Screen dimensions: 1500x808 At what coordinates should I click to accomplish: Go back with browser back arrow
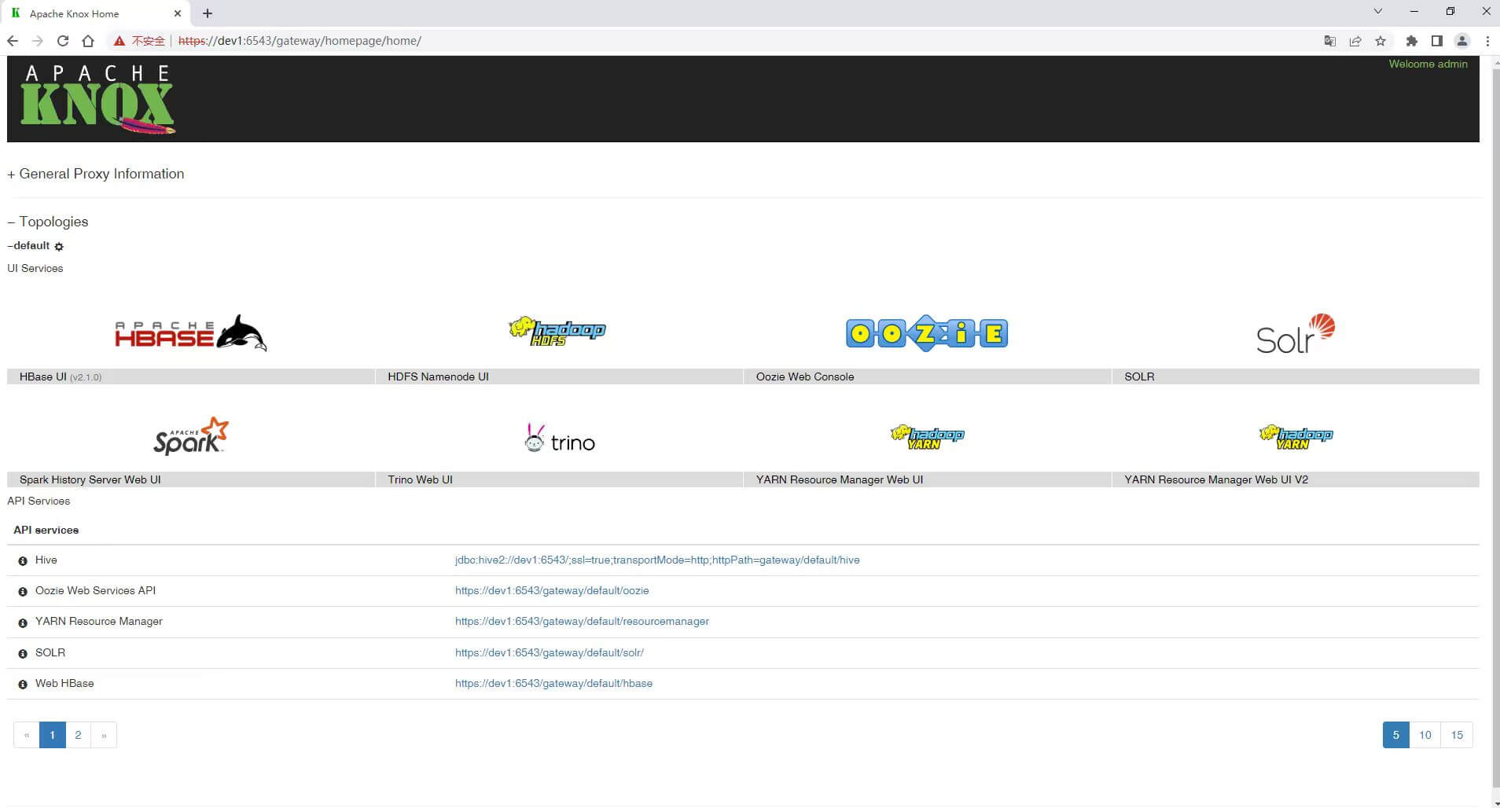pyautogui.click(x=13, y=41)
